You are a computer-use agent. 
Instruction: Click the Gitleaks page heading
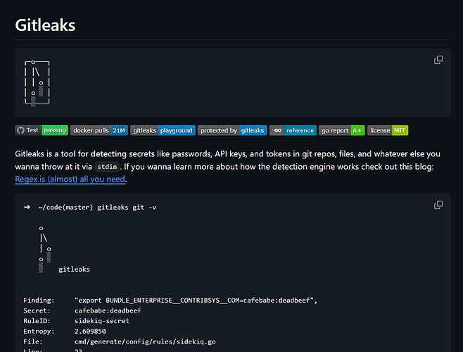click(45, 25)
